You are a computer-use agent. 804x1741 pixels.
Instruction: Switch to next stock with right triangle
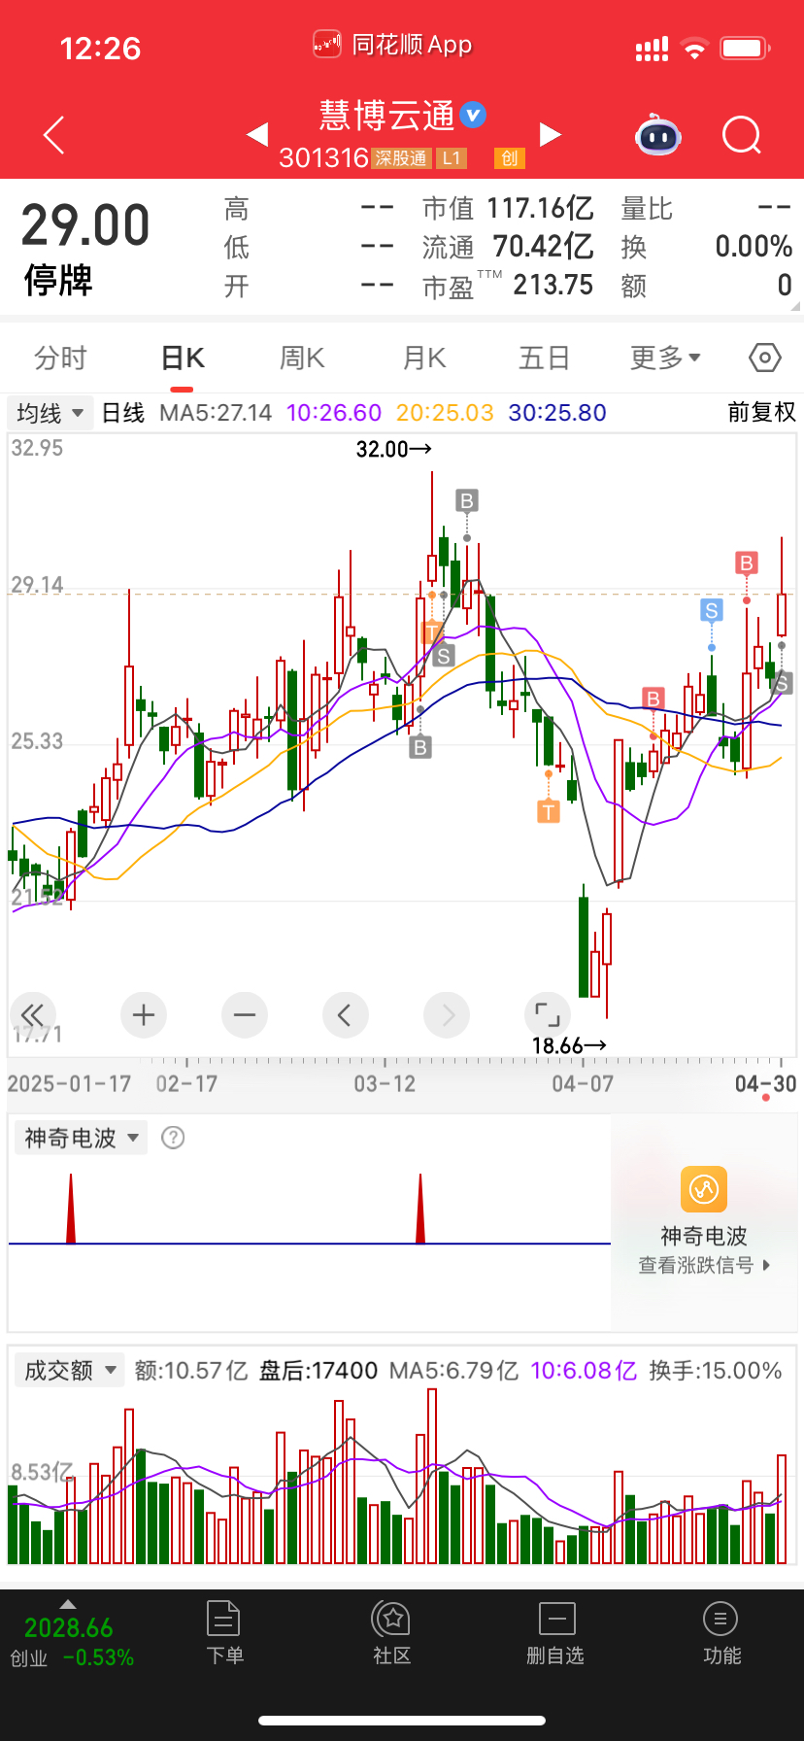coord(551,134)
